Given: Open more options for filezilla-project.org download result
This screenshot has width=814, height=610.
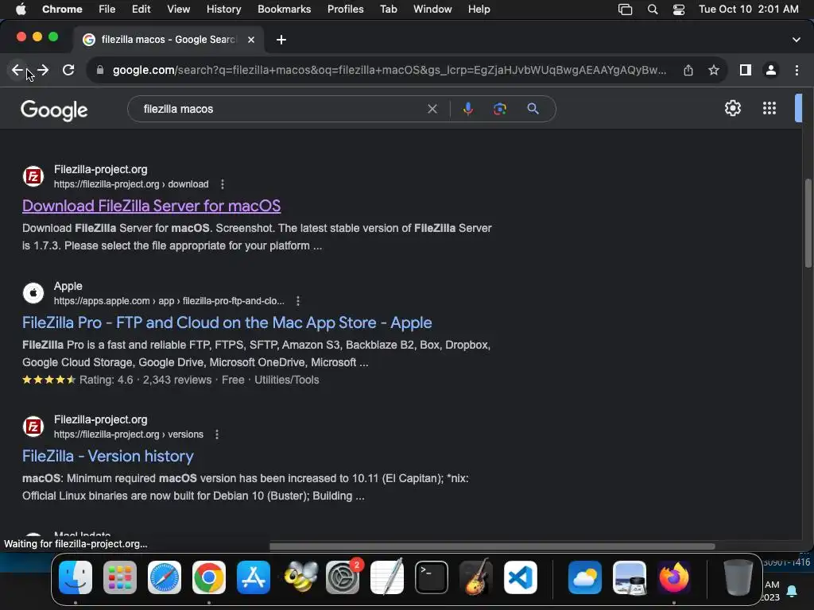Looking at the screenshot, I should [223, 184].
